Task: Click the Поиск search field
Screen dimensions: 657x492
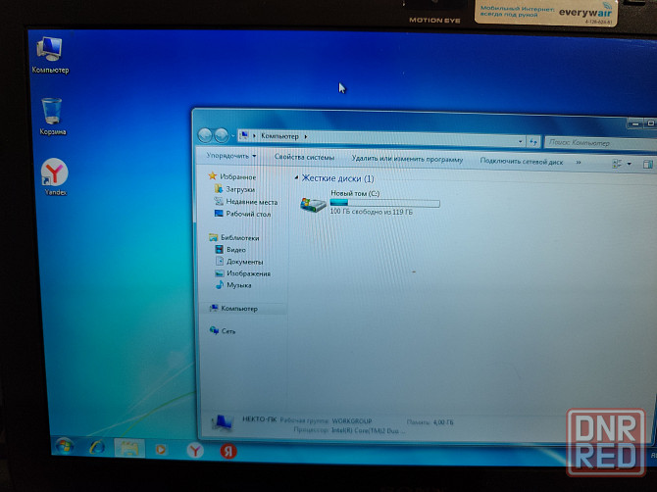Action: coord(588,141)
